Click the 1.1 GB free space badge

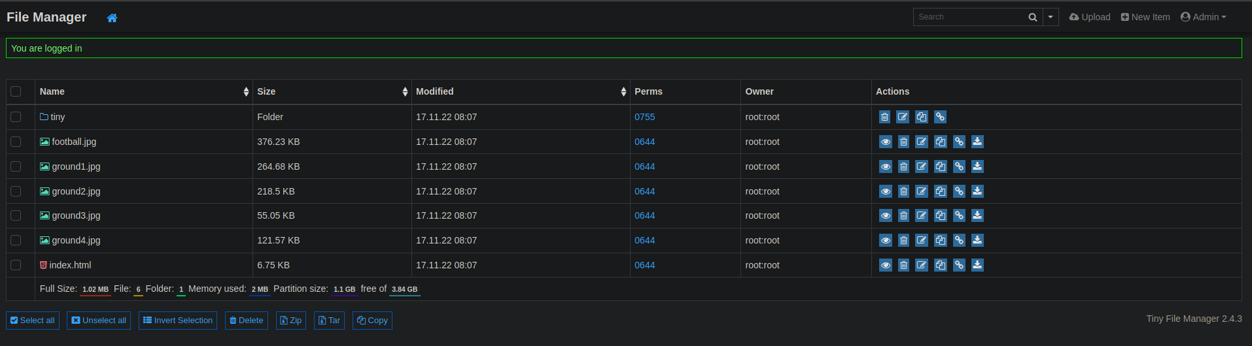pos(345,289)
